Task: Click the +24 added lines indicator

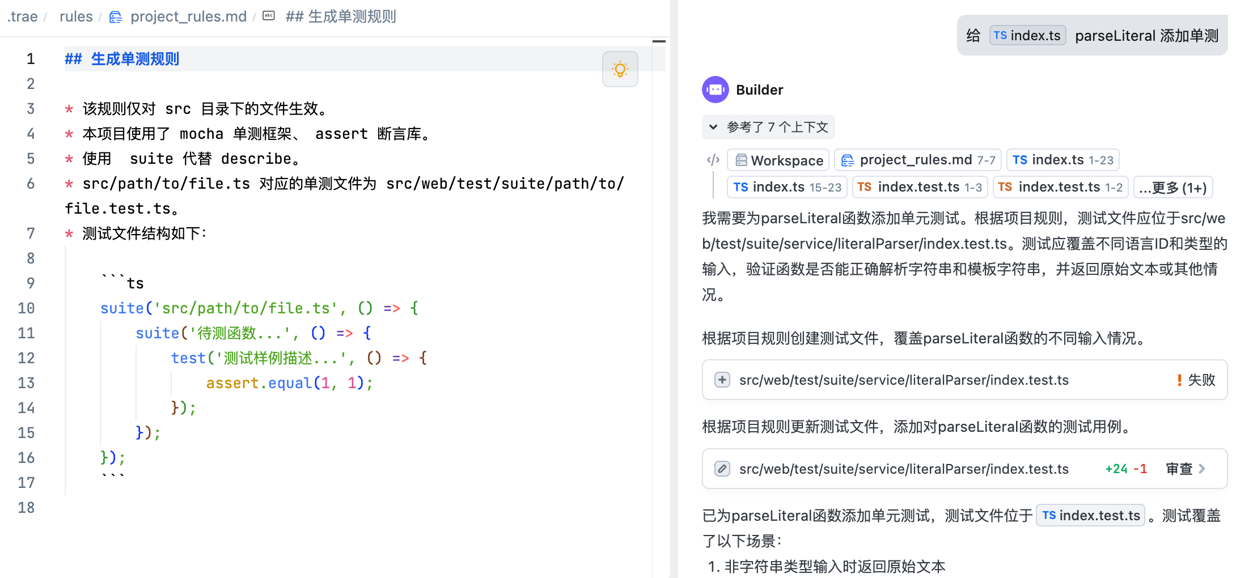Action: 1116,469
